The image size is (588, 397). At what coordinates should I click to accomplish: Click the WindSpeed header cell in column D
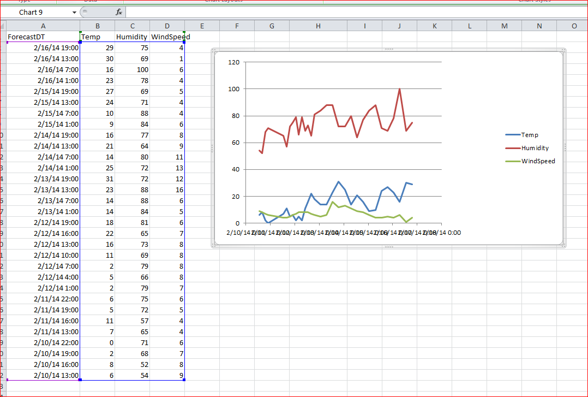click(x=167, y=37)
